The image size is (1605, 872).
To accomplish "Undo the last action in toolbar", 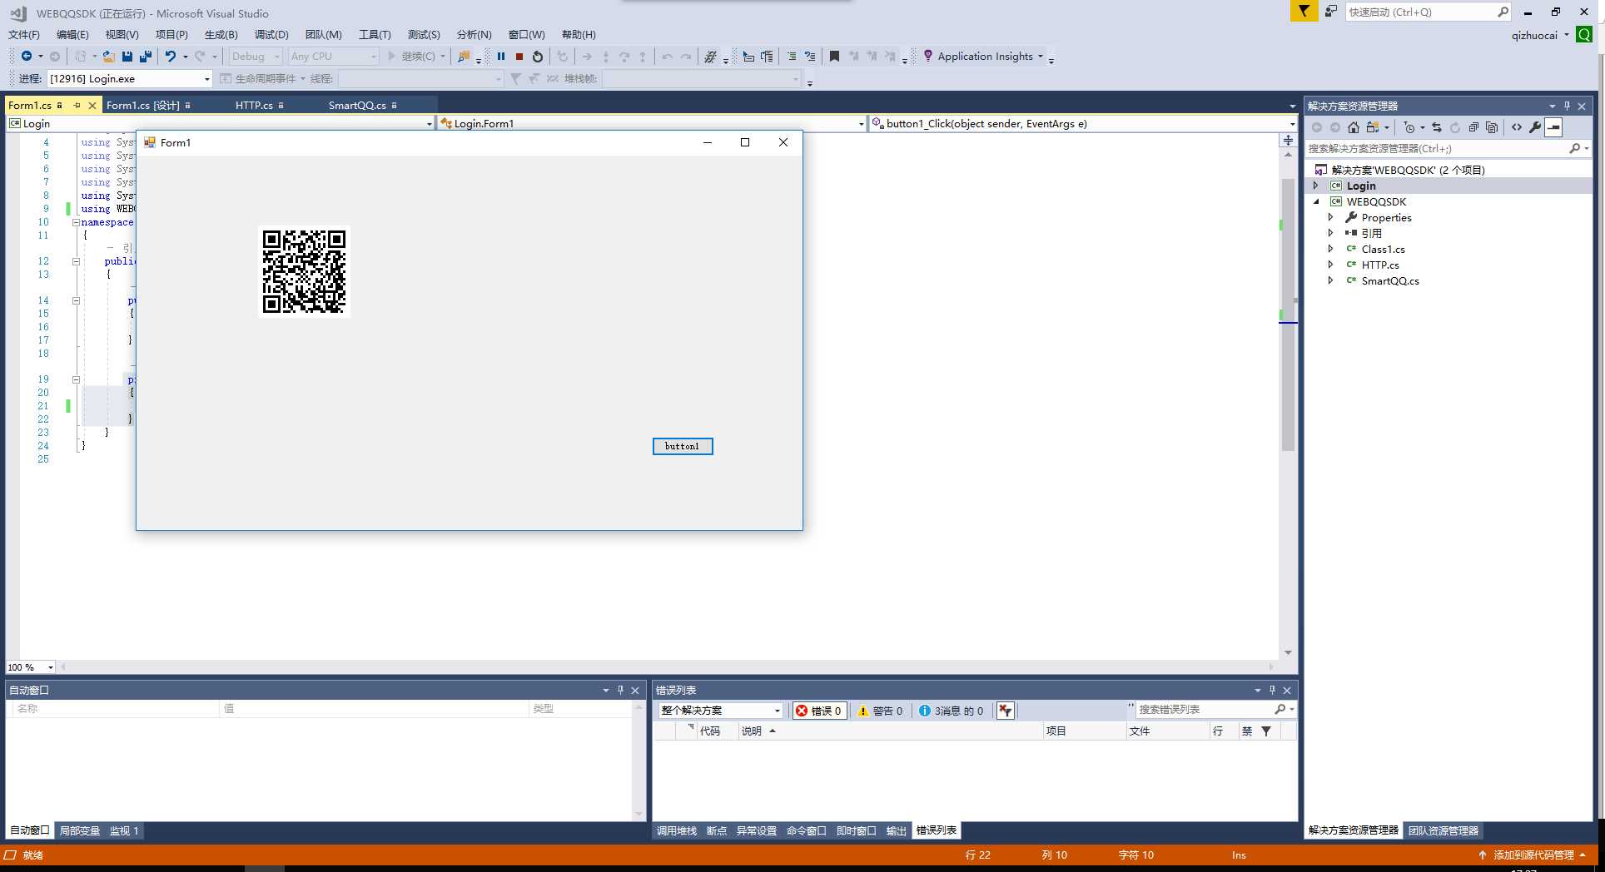I will (171, 57).
